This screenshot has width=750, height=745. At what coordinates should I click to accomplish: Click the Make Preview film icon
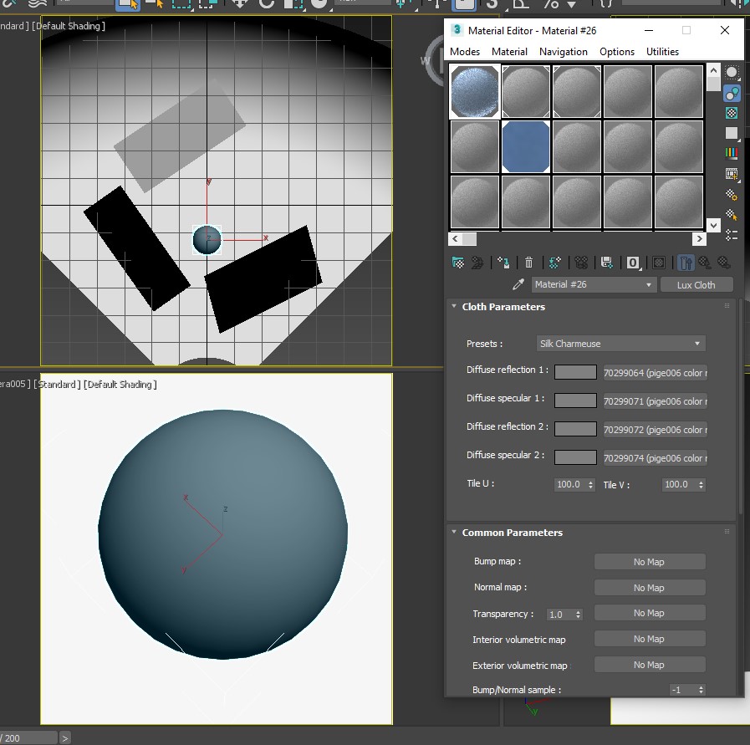[732, 175]
